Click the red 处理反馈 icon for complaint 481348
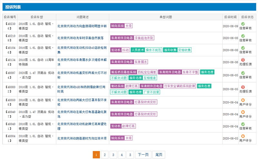Screen dimensions: 258x159 coord(243,60)
